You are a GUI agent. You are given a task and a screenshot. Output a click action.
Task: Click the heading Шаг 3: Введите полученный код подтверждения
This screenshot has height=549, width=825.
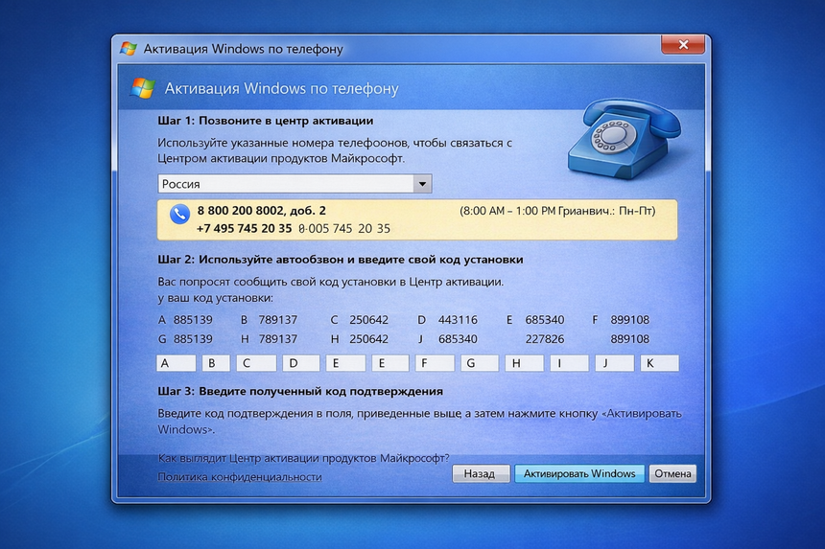tap(300, 392)
